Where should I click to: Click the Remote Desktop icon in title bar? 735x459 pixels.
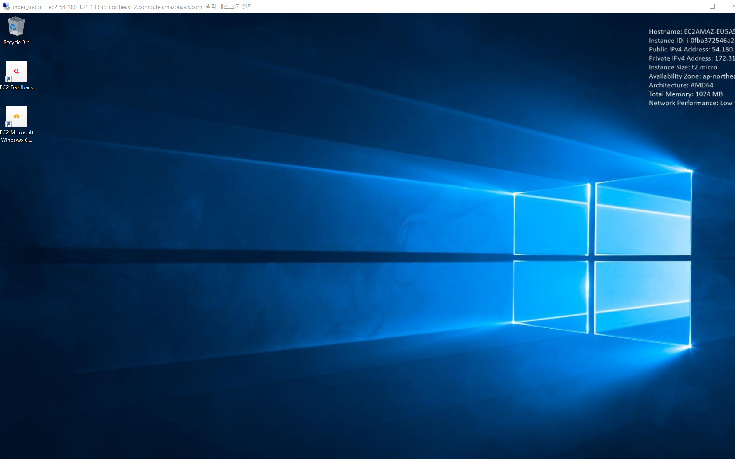(6, 6)
